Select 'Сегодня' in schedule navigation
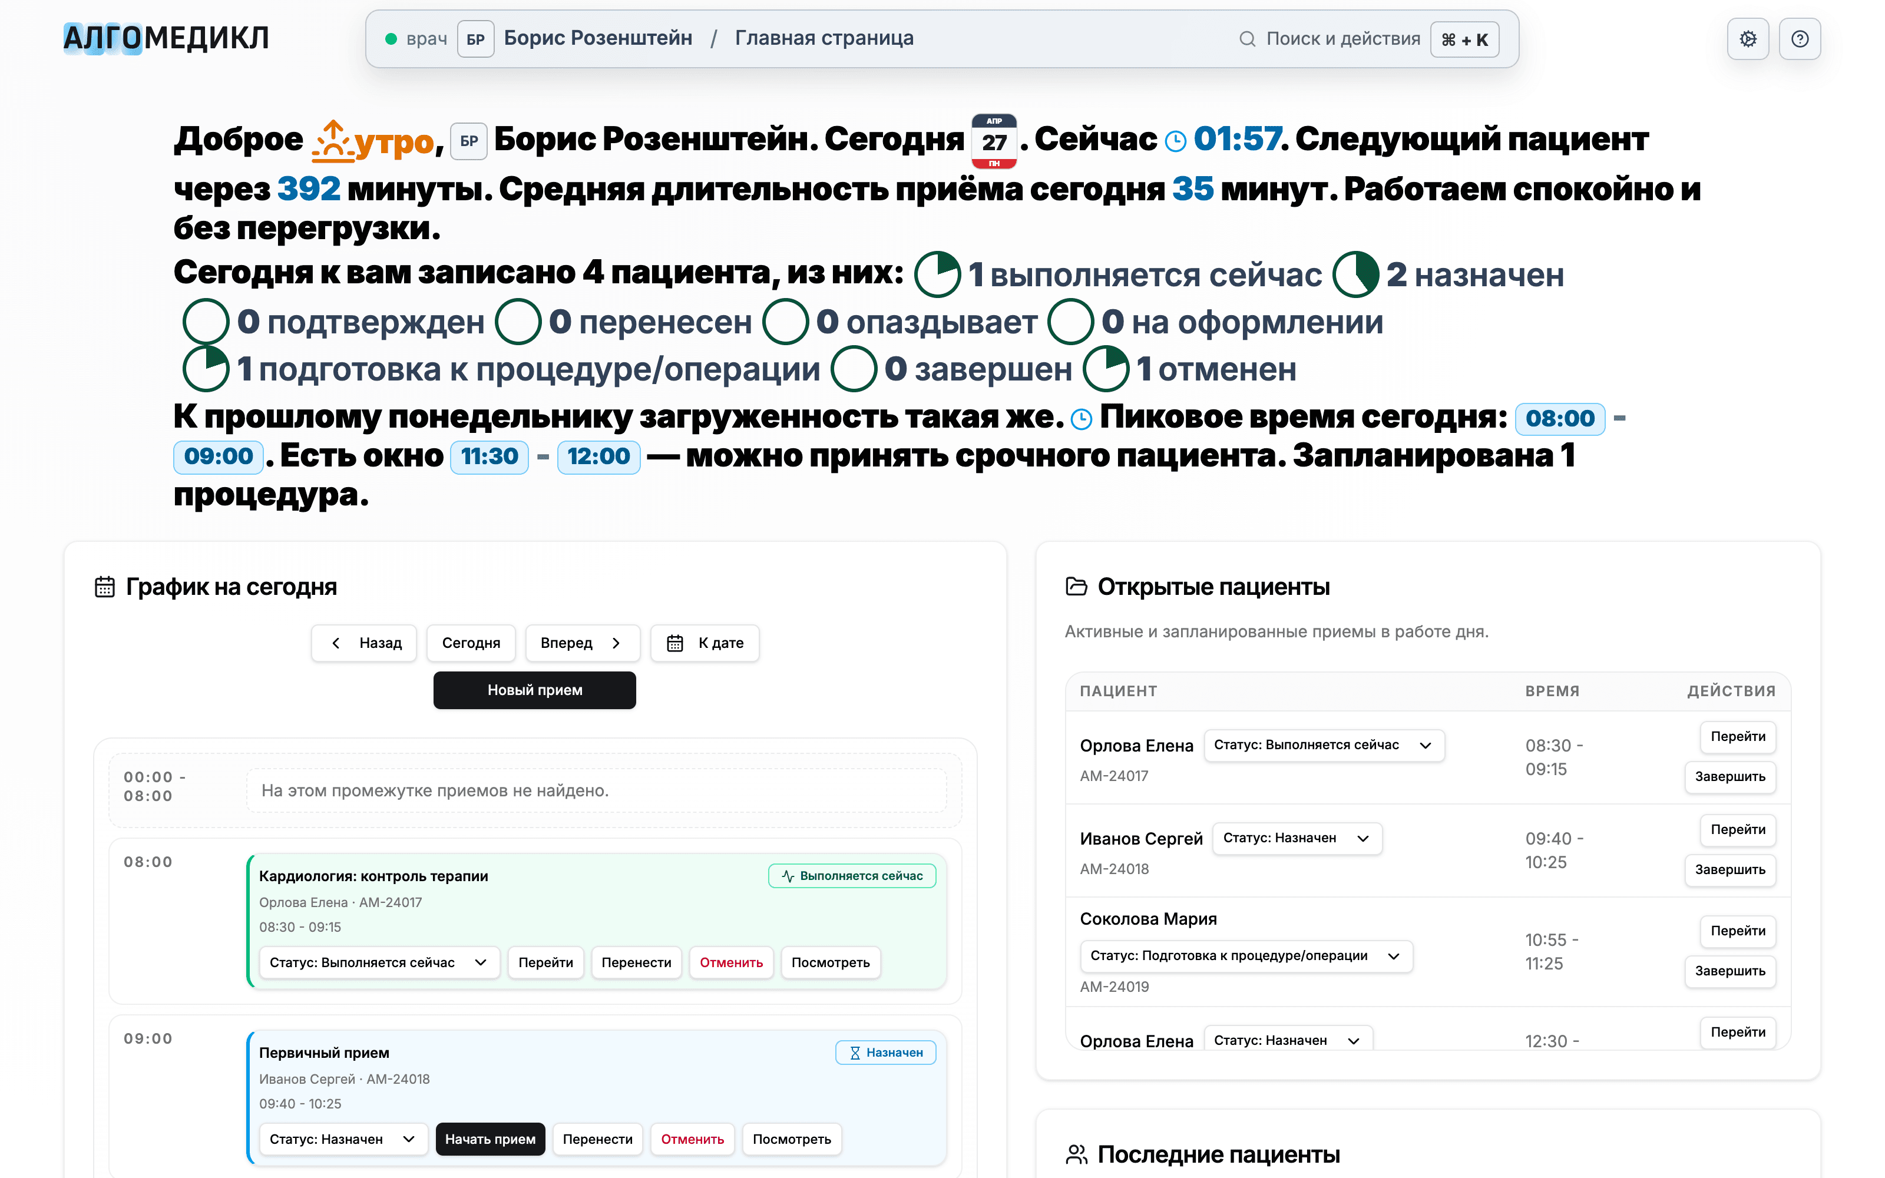The height and width of the screenshot is (1178, 1885). click(x=471, y=643)
